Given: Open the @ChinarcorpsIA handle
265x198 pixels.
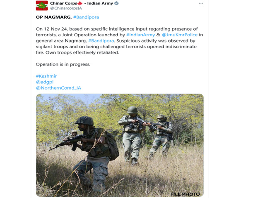Looking at the screenshot, I should coord(66,8).
